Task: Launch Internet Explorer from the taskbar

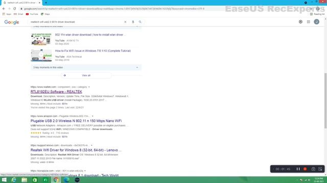Action: (x=14, y=180)
